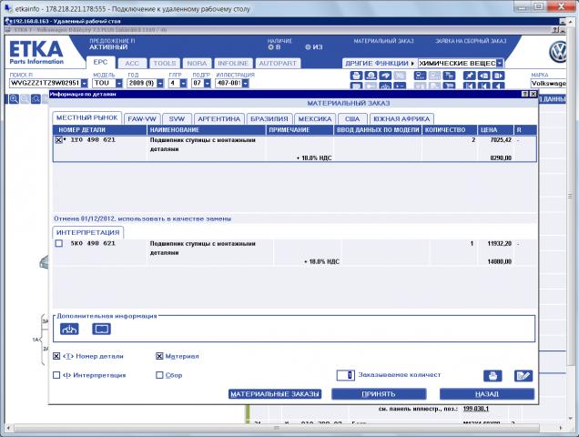Viewport: 579px width, 437px height.
Task: Print the order with dialog printer icon
Action: (493, 376)
